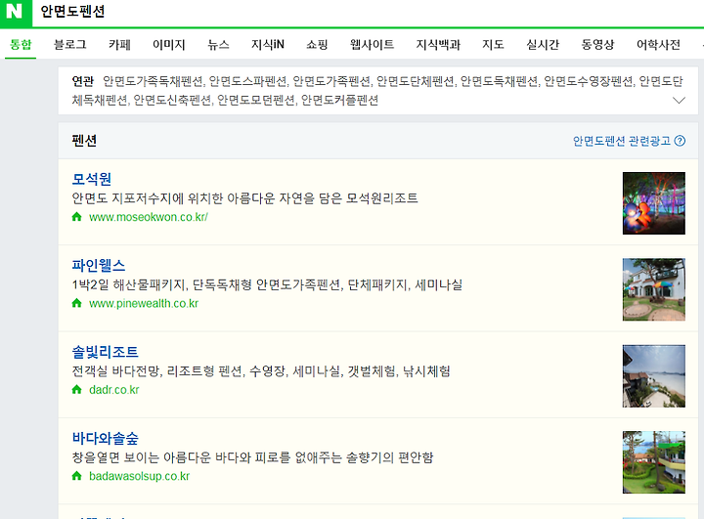Viewport: 704px width, 519px height.
Task: Open the 카페 tab
Action: 119,44
